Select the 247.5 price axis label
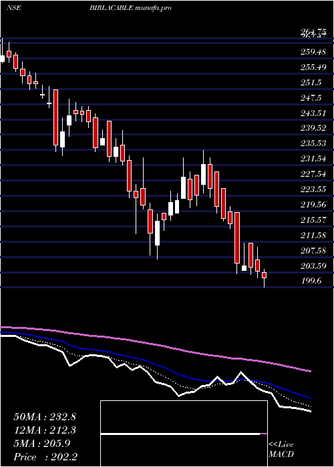The image size is (334, 467). click(310, 97)
